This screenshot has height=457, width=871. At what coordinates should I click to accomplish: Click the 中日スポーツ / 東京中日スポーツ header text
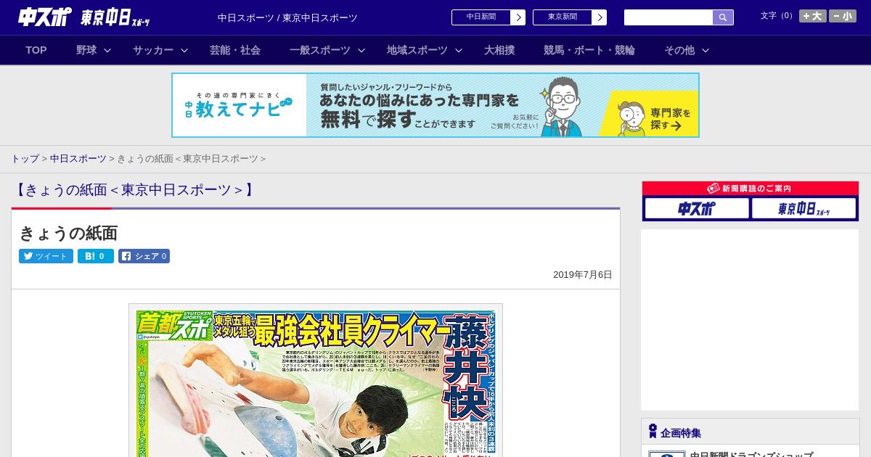coord(287,17)
